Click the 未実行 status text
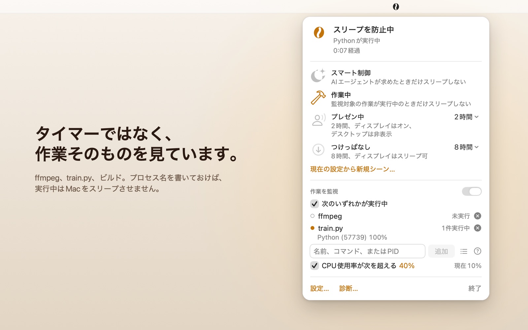Image resolution: width=528 pixels, height=330 pixels. tap(461, 216)
